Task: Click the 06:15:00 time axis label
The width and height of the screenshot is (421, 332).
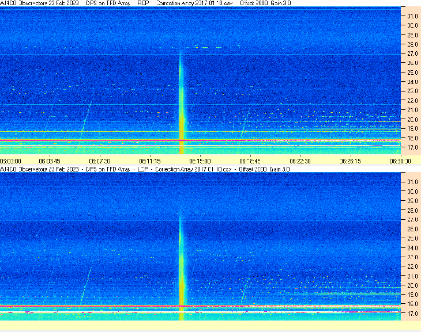Action: tap(200, 161)
